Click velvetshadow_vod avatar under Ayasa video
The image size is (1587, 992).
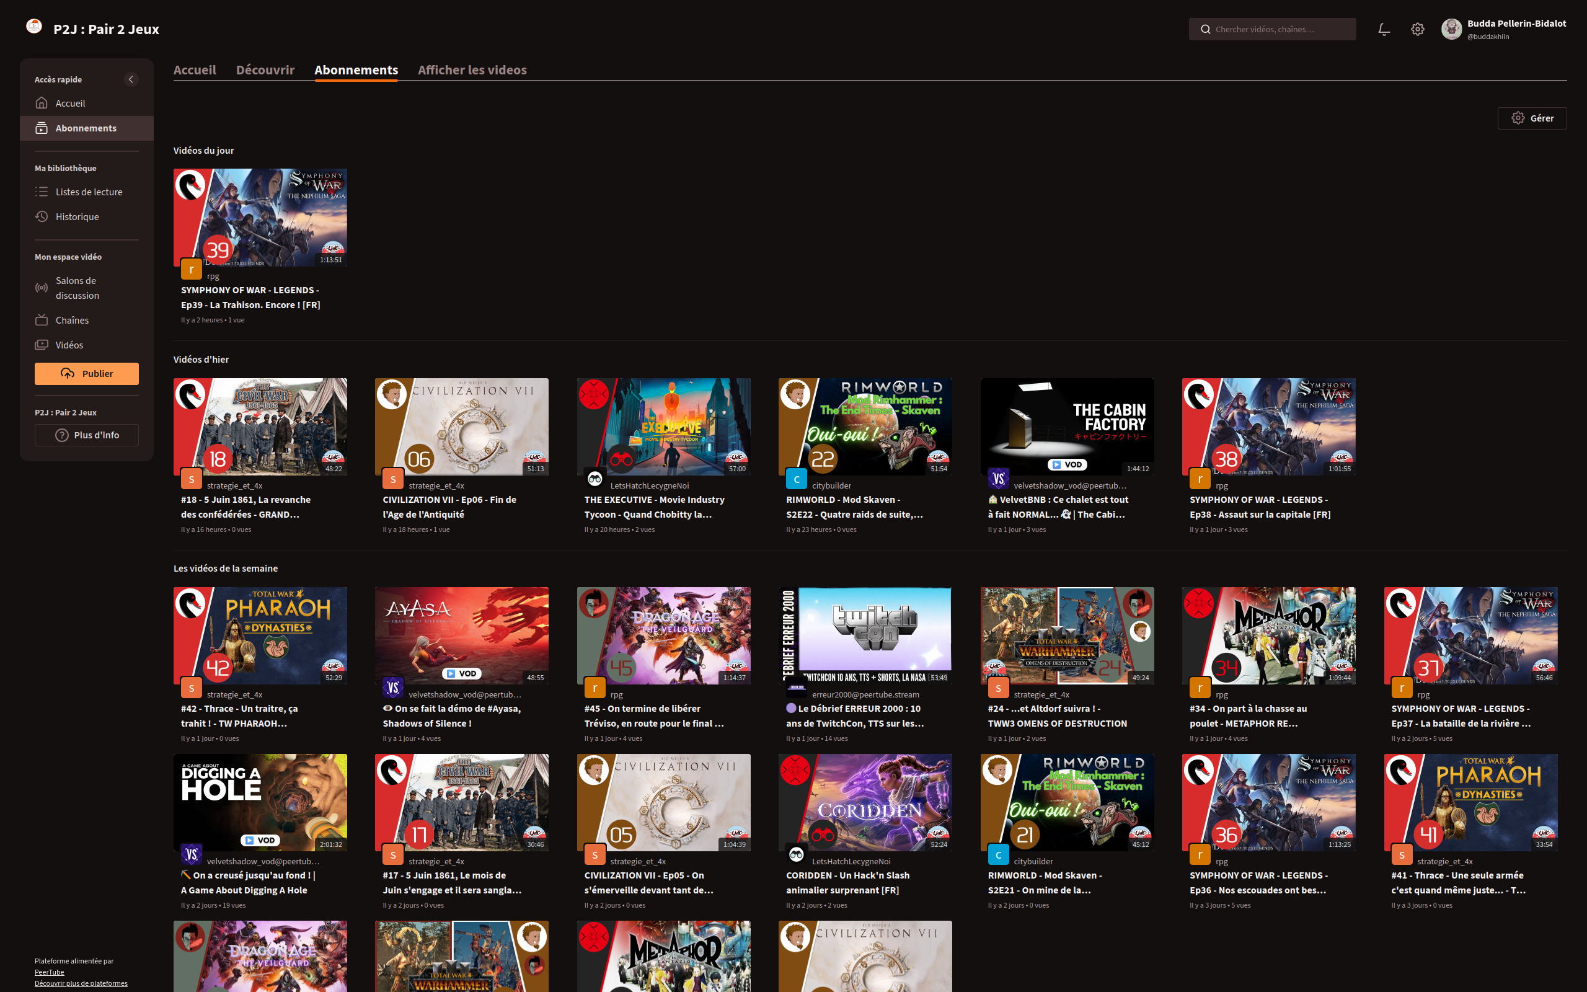click(x=393, y=688)
